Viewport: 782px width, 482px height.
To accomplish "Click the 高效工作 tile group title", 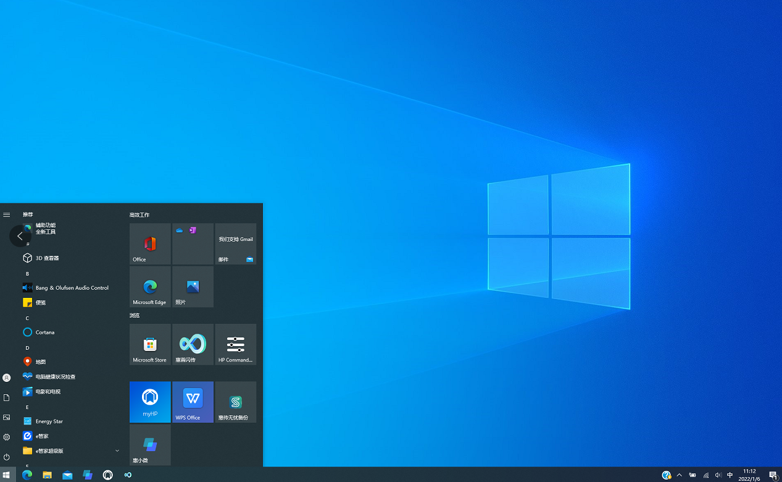I will [x=139, y=214].
